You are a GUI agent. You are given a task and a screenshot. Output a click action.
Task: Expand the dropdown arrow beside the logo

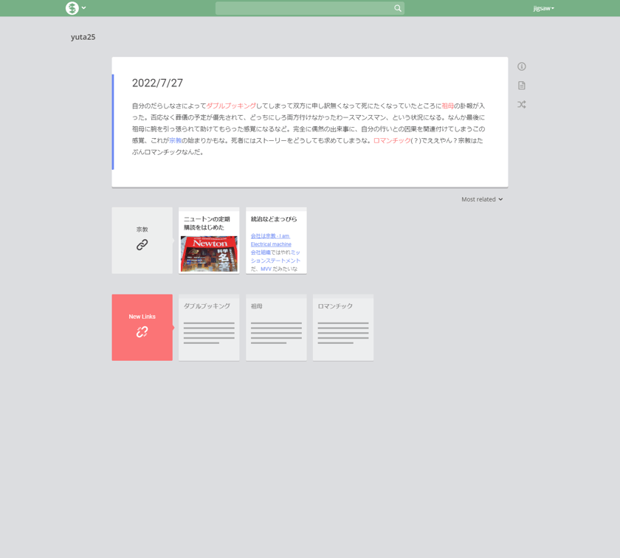(x=84, y=8)
